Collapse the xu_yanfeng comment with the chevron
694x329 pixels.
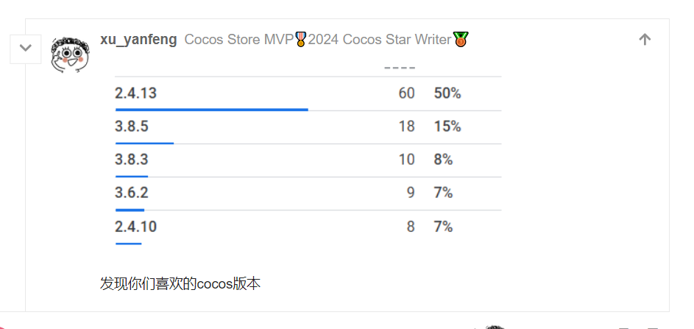click(25, 48)
